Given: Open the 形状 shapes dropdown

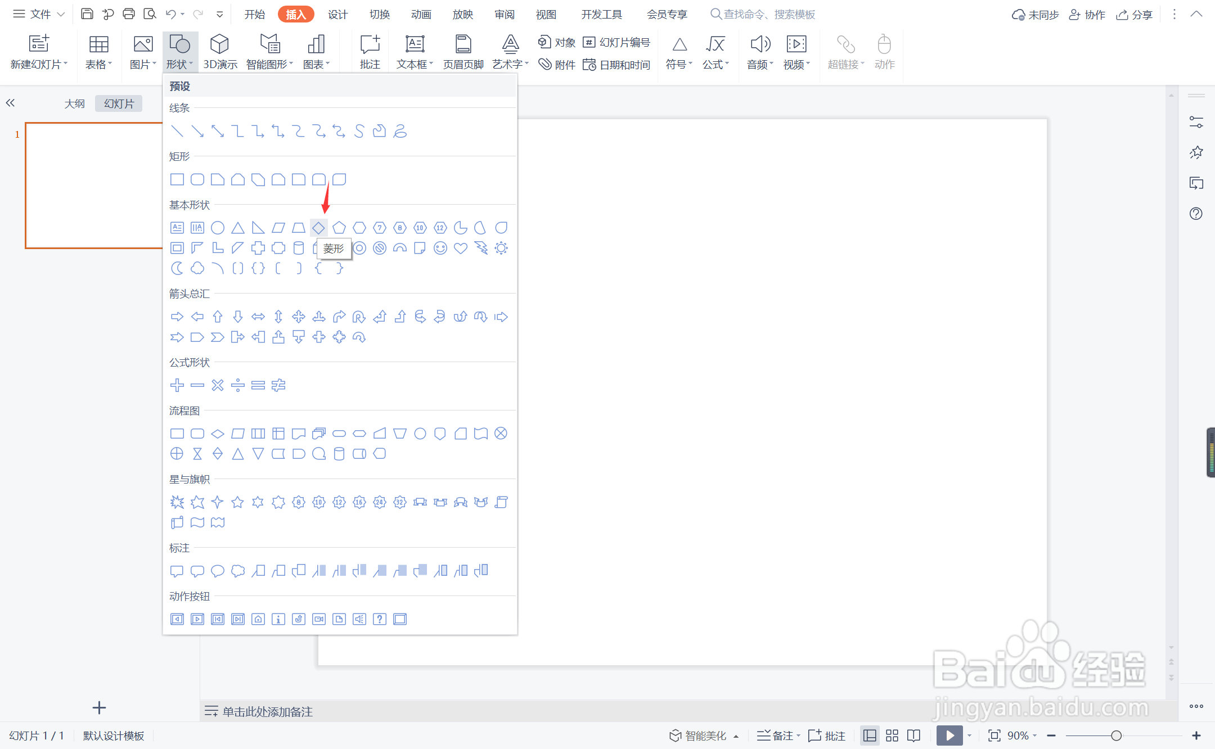Looking at the screenshot, I should 180,52.
